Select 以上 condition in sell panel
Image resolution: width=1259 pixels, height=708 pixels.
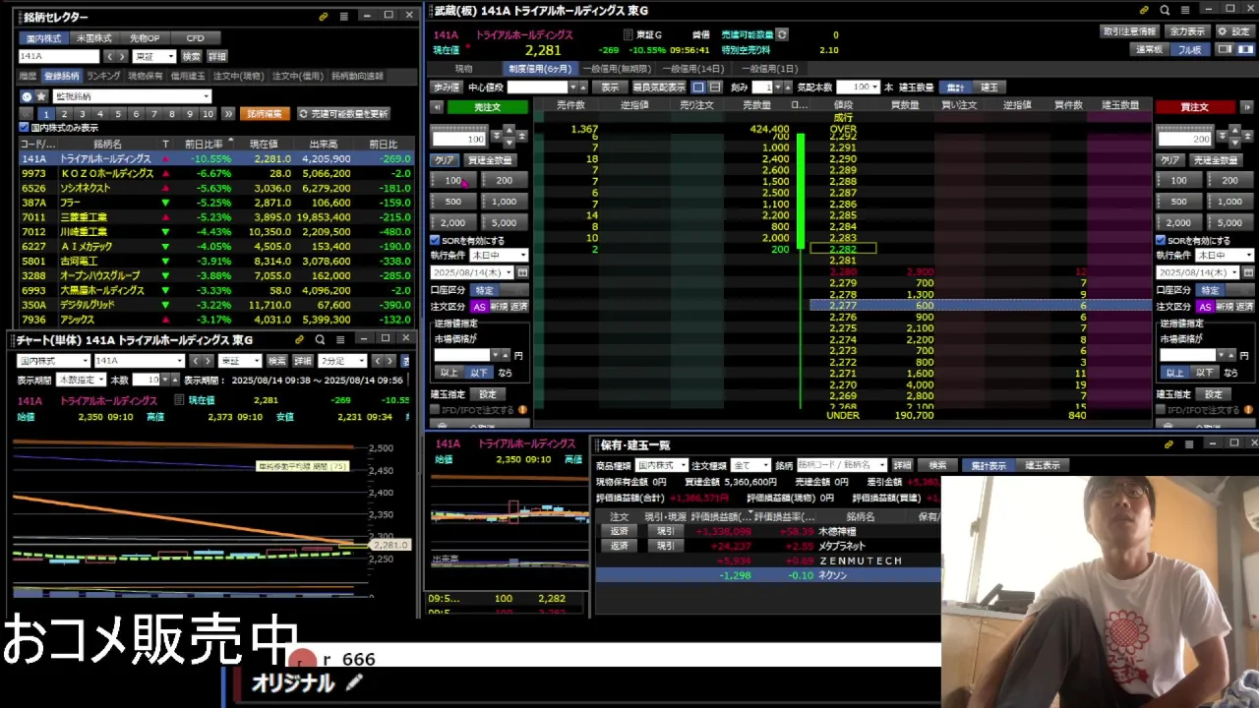click(x=449, y=373)
